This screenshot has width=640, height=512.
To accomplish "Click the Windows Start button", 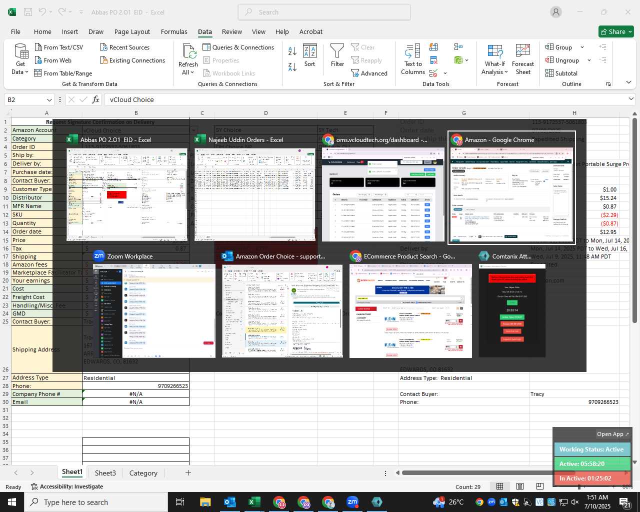I will tap(12, 502).
